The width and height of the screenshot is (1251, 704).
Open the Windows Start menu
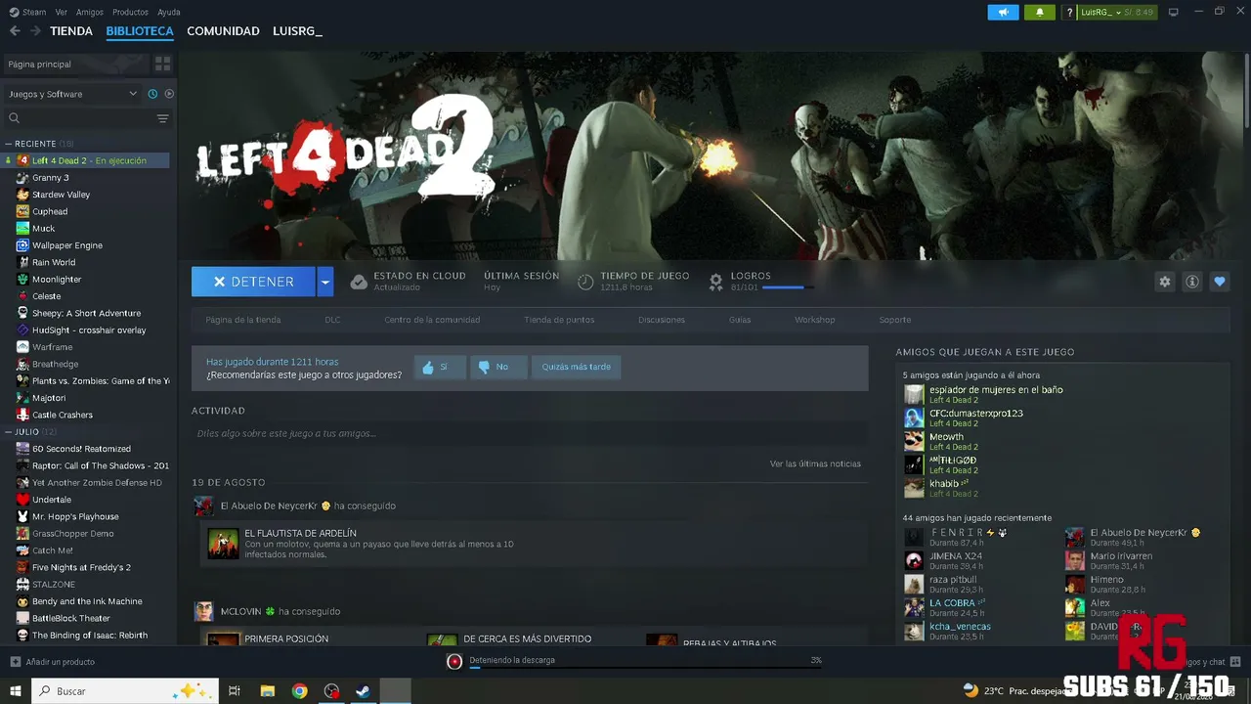[x=16, y=691]
